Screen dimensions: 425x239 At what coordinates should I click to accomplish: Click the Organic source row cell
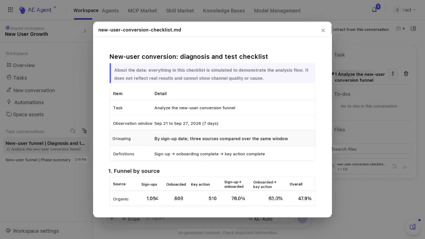(x=121, y=199)
